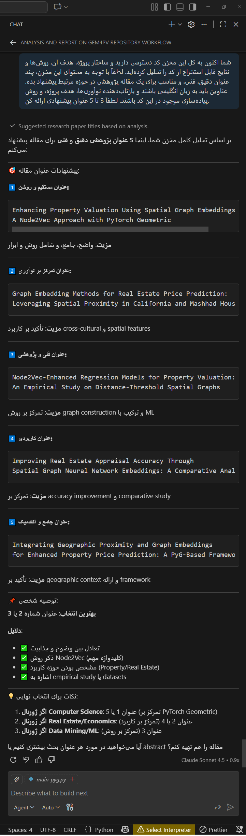Image resolution: width=246 pixels, height=836 pixels.
Task: Click the paperclip attach context icon
Action: 16,779
